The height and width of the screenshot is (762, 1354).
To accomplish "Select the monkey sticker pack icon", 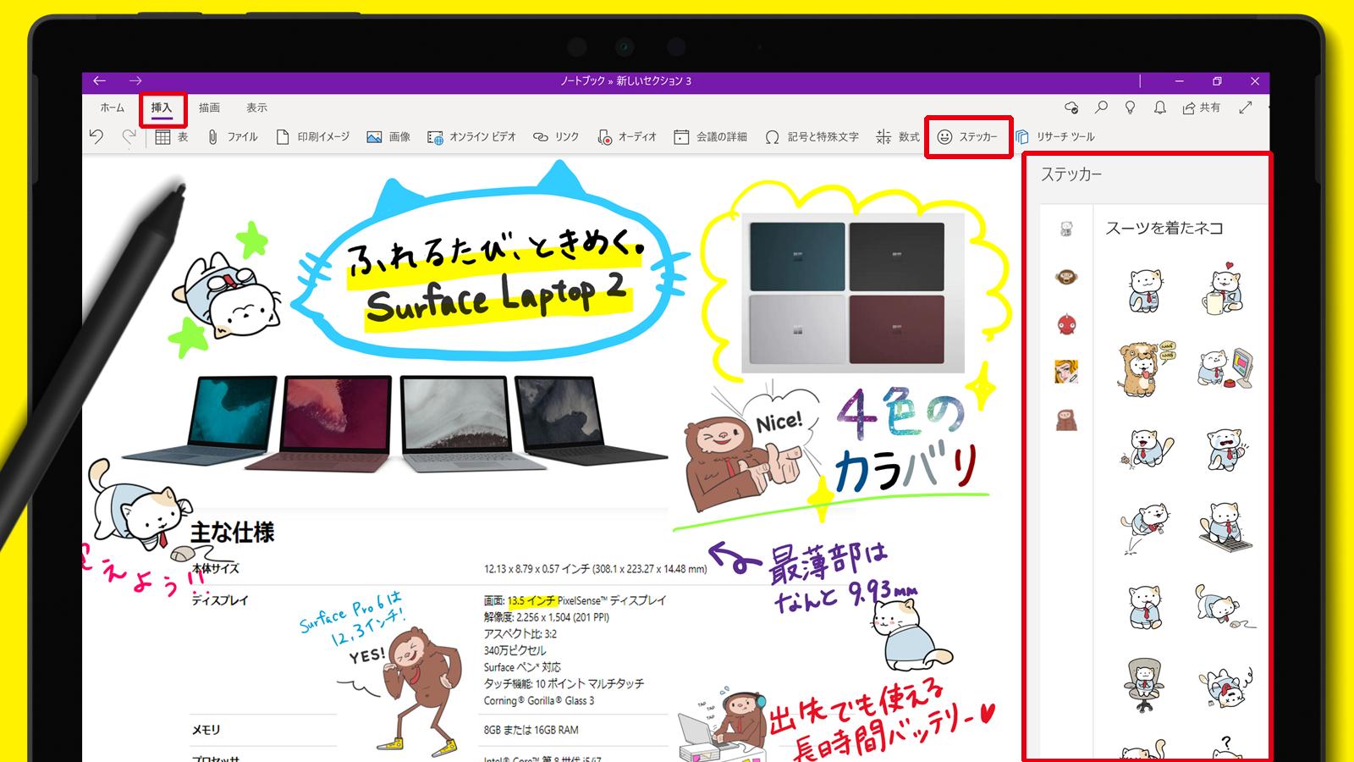I will 1066,276.
